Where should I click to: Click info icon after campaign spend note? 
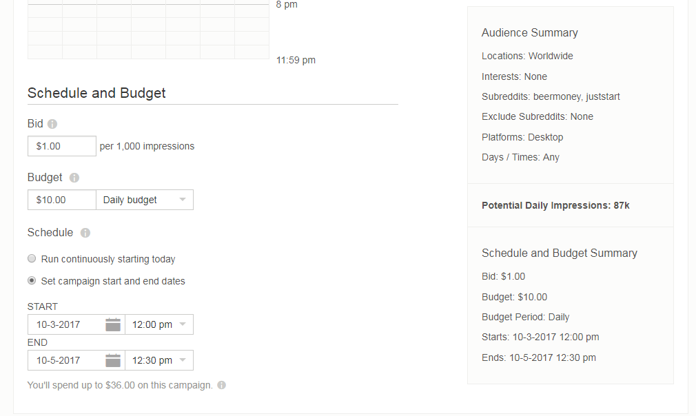(221, 385)
